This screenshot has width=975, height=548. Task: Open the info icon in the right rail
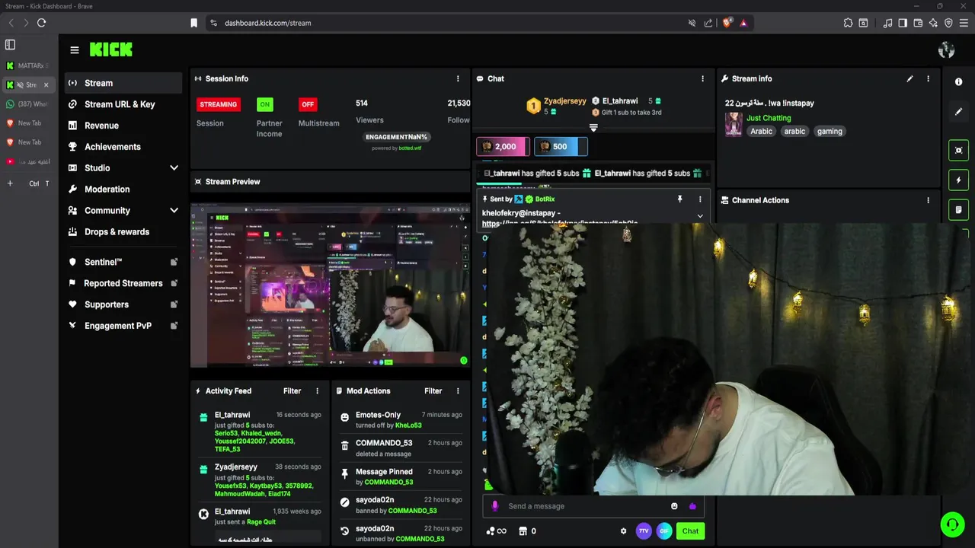pyautogui.click(x=958, y=82)
